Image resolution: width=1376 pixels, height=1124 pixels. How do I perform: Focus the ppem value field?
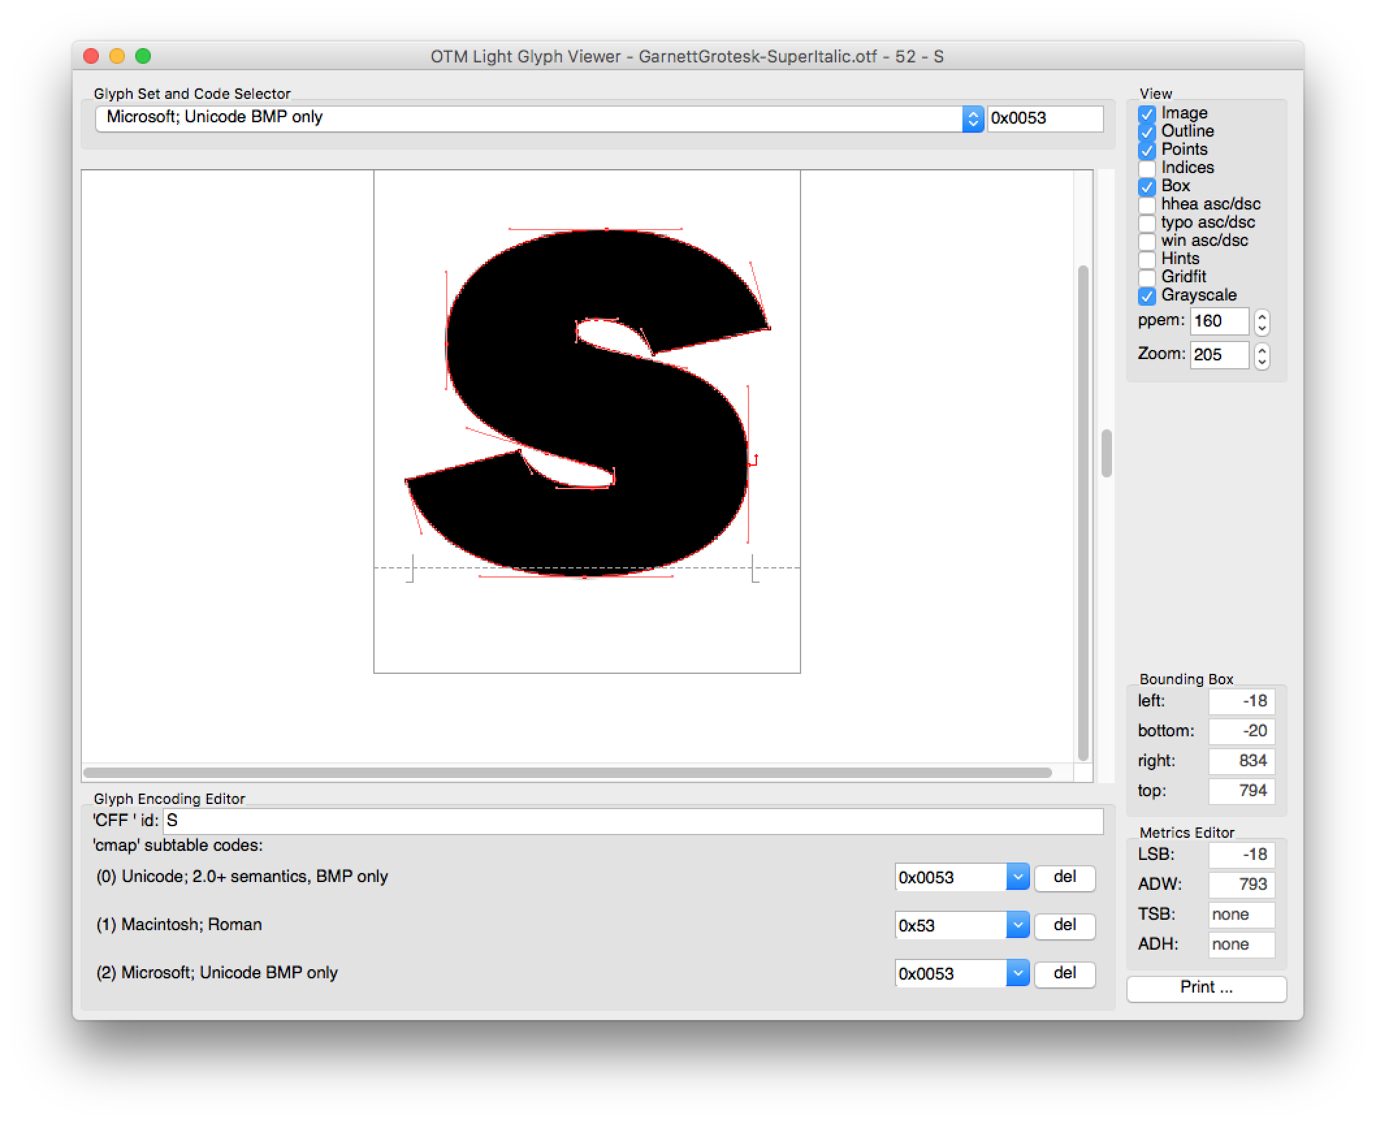(x=1219, y=321)
